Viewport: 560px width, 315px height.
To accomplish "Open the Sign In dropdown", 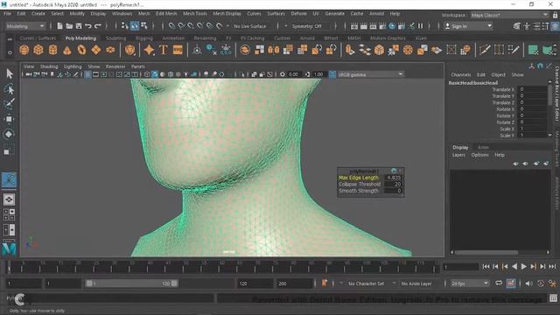I will click(x=468, y=26).
